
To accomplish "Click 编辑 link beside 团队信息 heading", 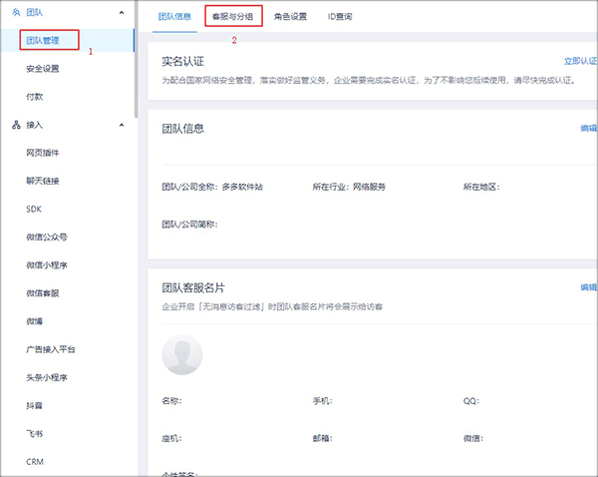I will point(589,129).
